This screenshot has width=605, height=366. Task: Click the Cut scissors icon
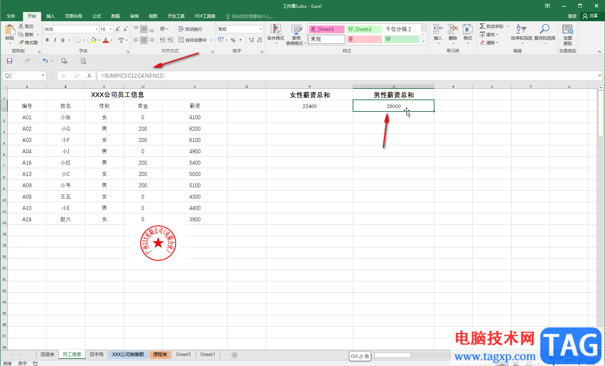[x=21, y=26]
